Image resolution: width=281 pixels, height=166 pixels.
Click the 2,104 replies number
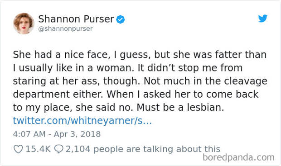tap(78, 149)
